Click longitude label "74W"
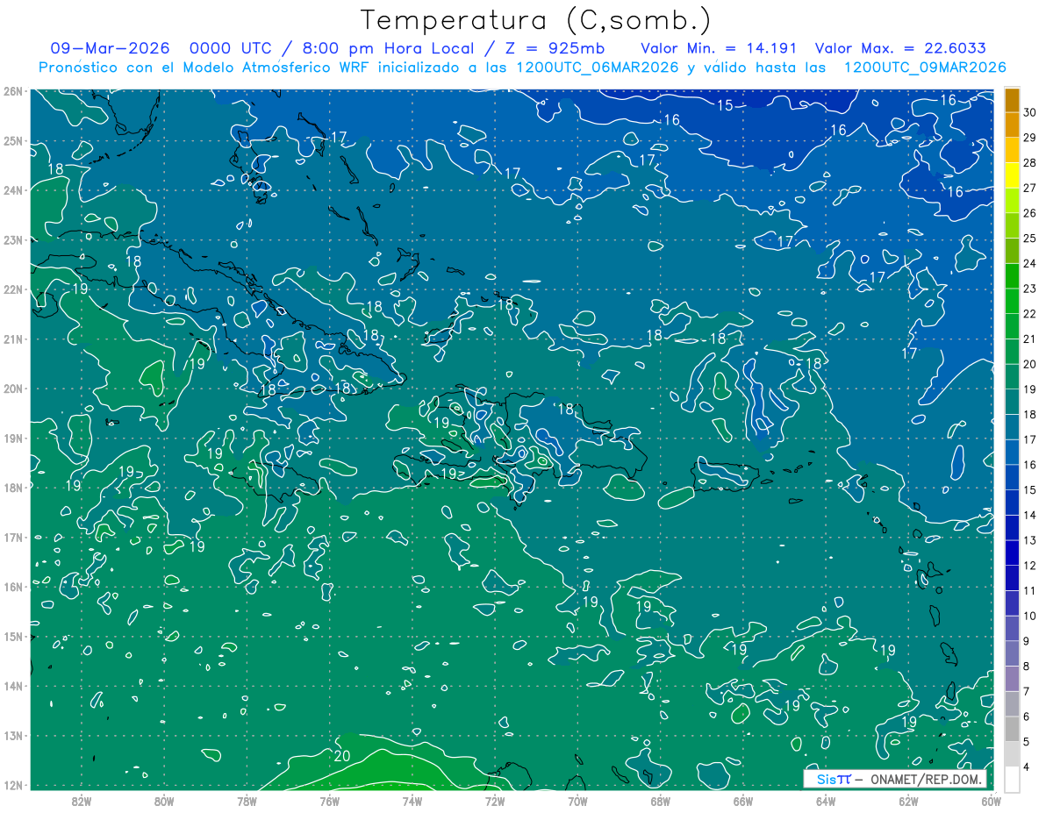The image size is (1053, 813). tap(412, 801)
